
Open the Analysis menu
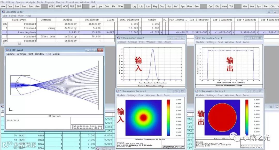[x=30, y=2]
